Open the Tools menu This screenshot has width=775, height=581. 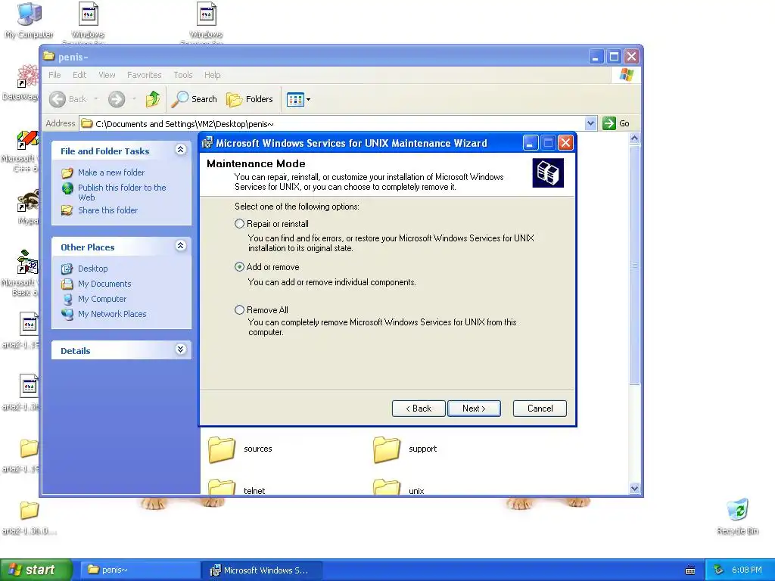coord(183,75)
